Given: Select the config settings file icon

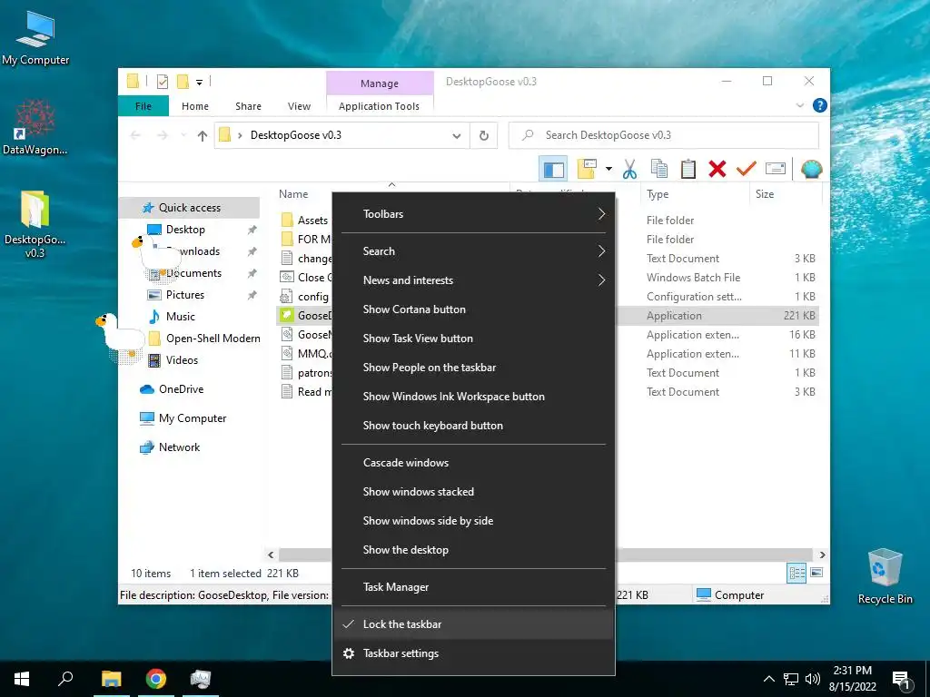Looking at the screenshot, I should pyautogui.click(x=287, y=297).
